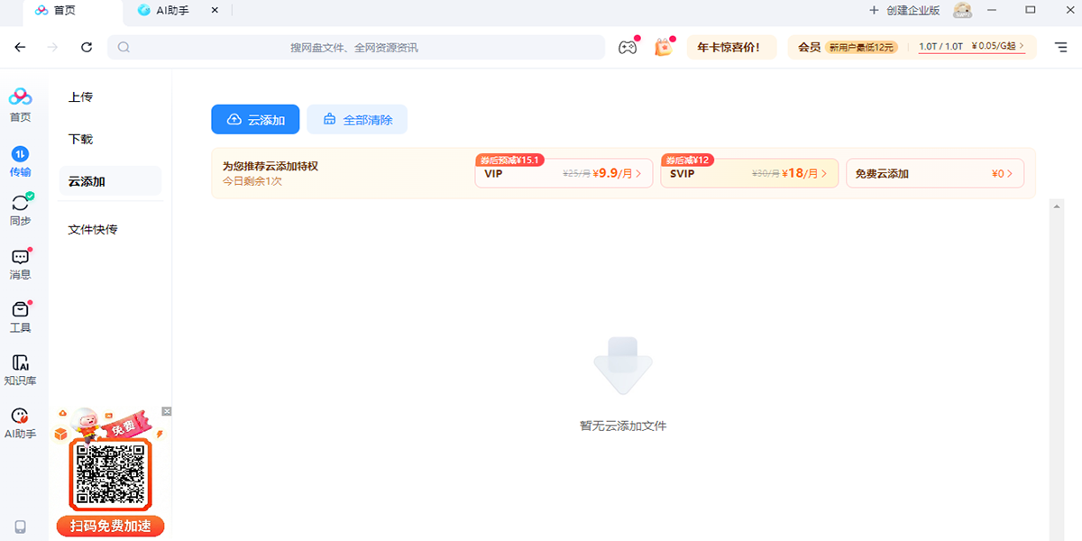This screenshot has height=541, width=1082.
Task: Click the AI助手 sidebar icon
Action: coord(20,423)
